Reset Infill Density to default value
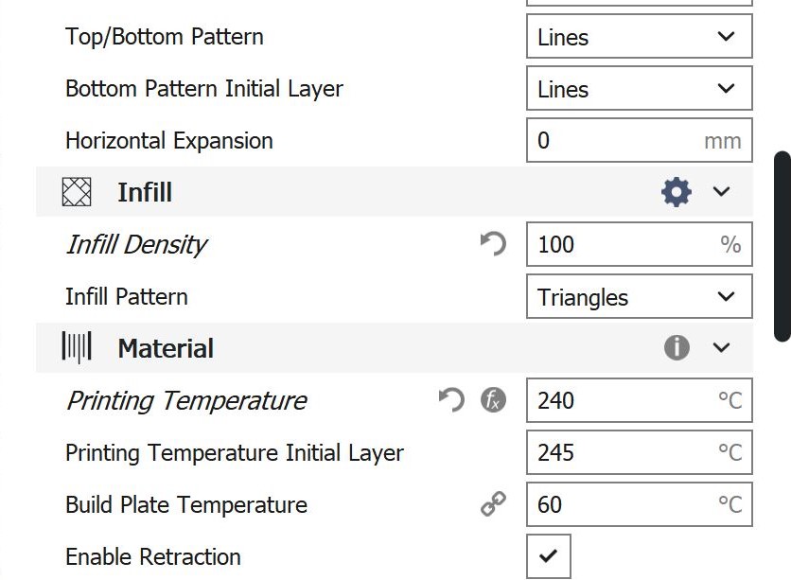The width and height of the screenshot is (791, 580). pos(493,245)
